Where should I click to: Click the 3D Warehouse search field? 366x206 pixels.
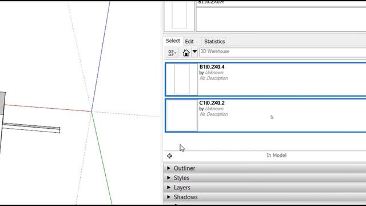(283, 52)
